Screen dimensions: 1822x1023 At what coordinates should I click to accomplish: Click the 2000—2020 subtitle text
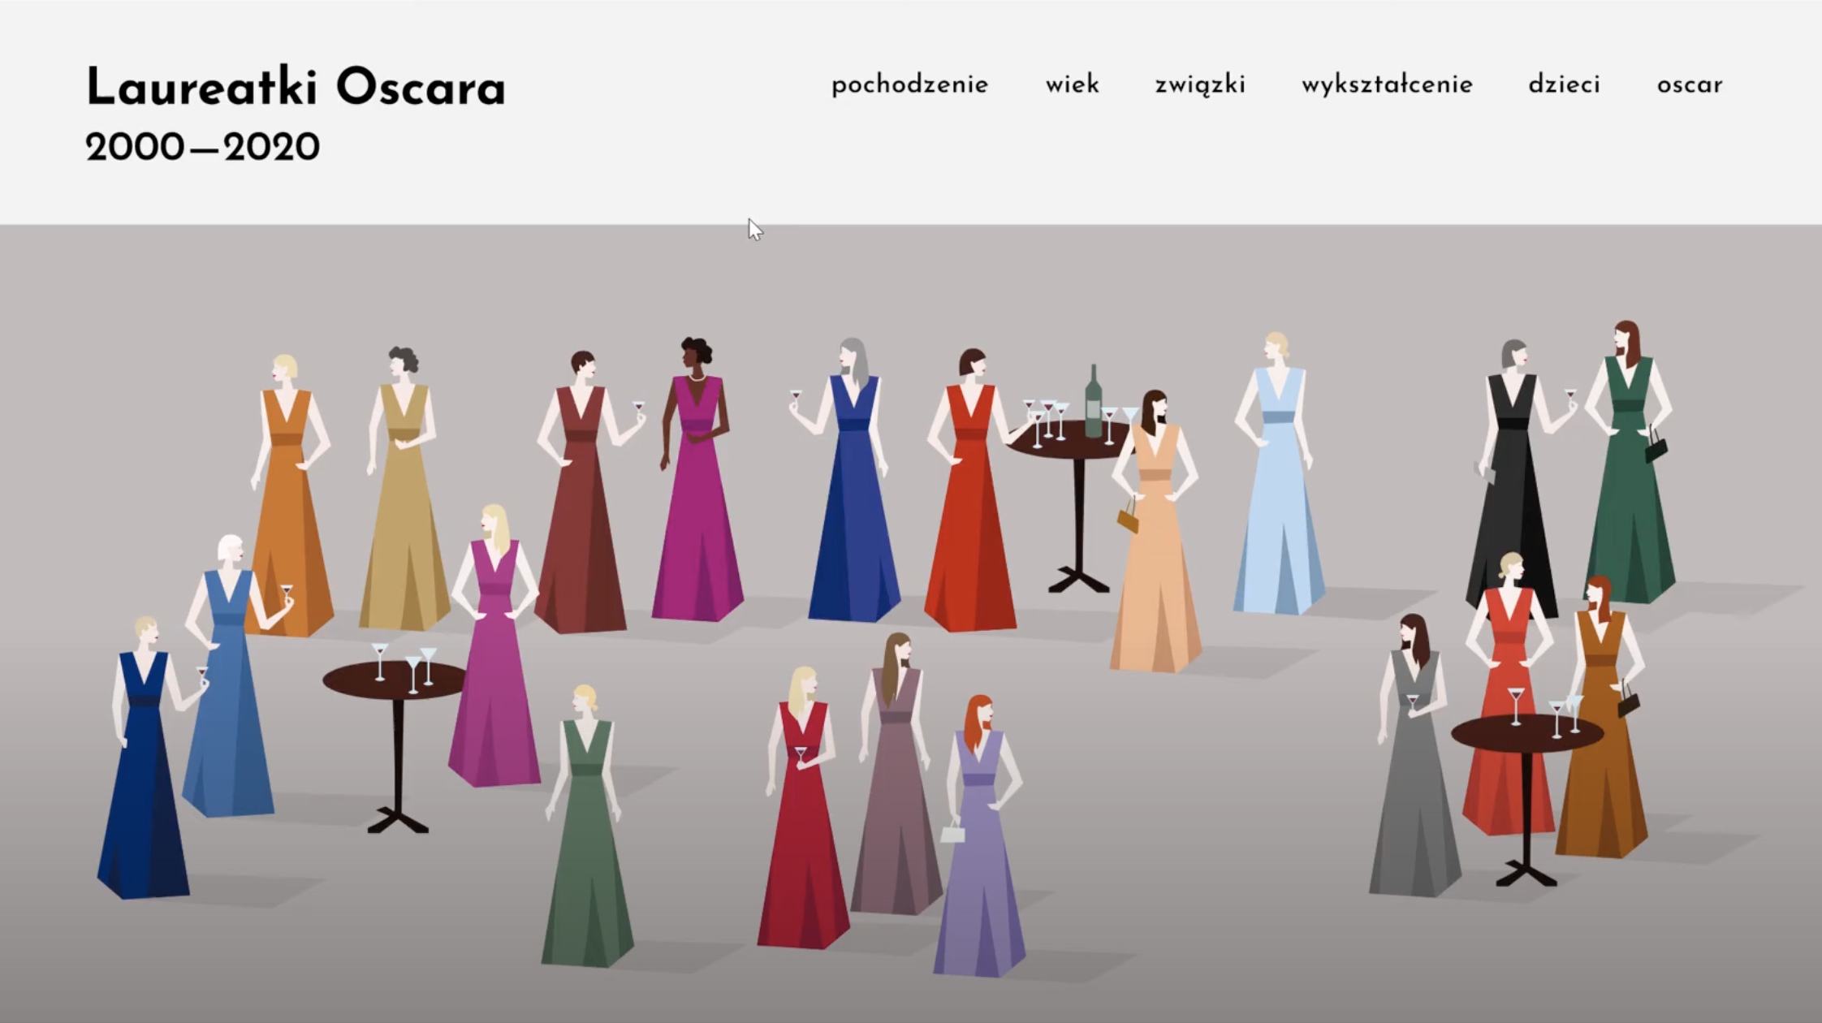click(202, 148)
